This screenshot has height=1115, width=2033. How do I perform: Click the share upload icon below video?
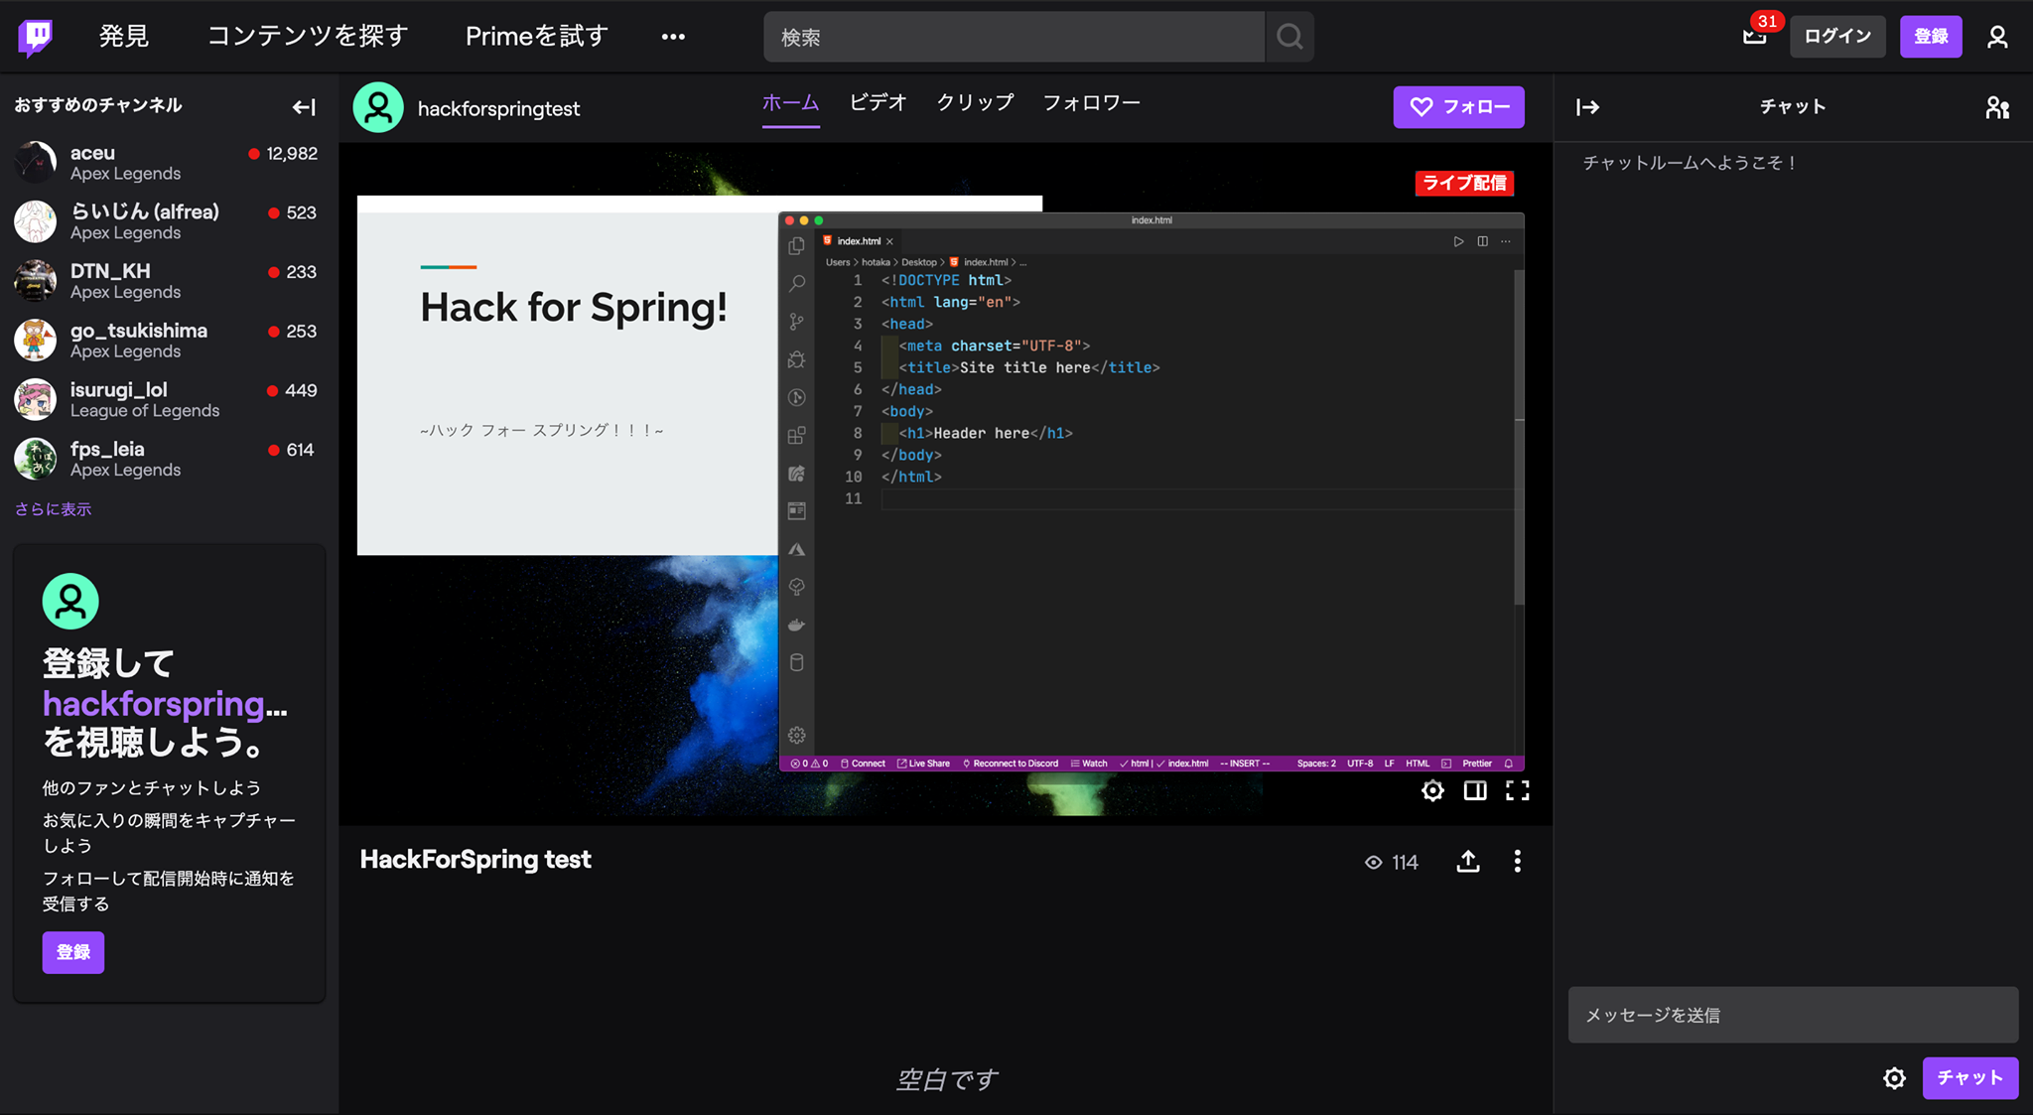point(1468,861)
